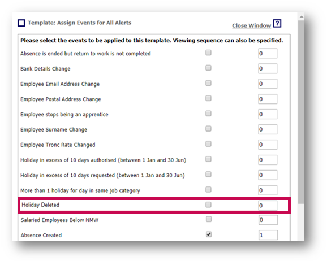The height and width of the screenshot is (261, 327).
Task: Click the square icon beside Template title
Action: [21, 23]
